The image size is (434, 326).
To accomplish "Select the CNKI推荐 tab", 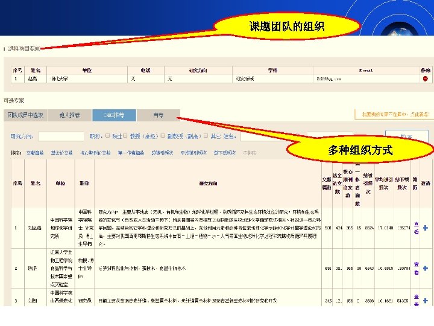I will [x=114, y=115].
